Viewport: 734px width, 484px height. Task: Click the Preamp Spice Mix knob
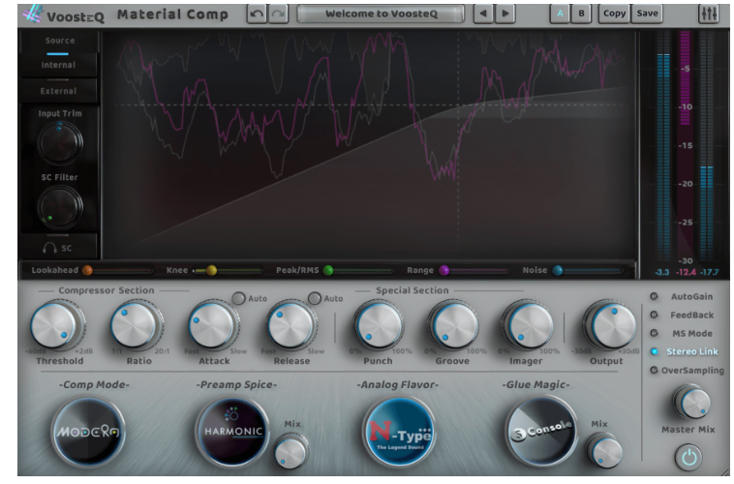[x=291, y=451]
